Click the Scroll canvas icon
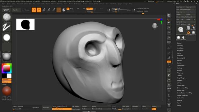Viewport: 199px width, 112px height. 169,23
